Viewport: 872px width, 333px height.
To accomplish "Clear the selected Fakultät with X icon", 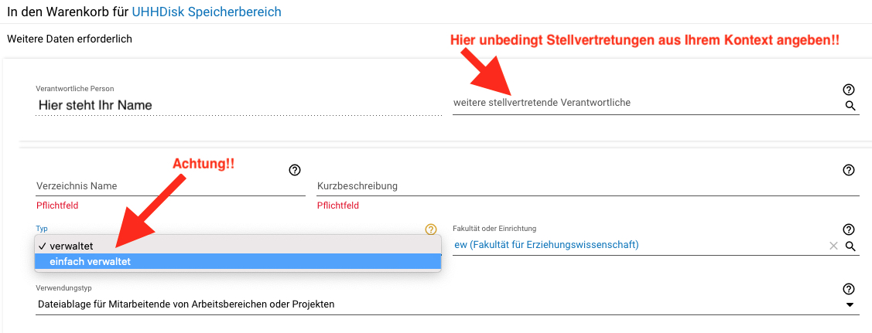I will coord(833,246).
